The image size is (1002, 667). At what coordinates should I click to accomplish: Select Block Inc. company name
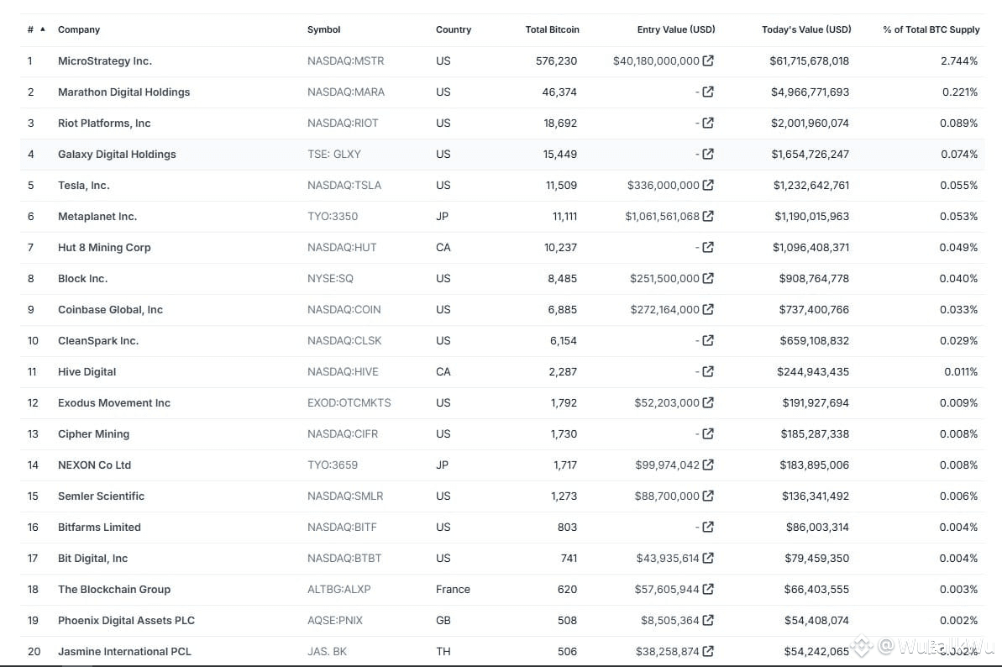(82, 279)
